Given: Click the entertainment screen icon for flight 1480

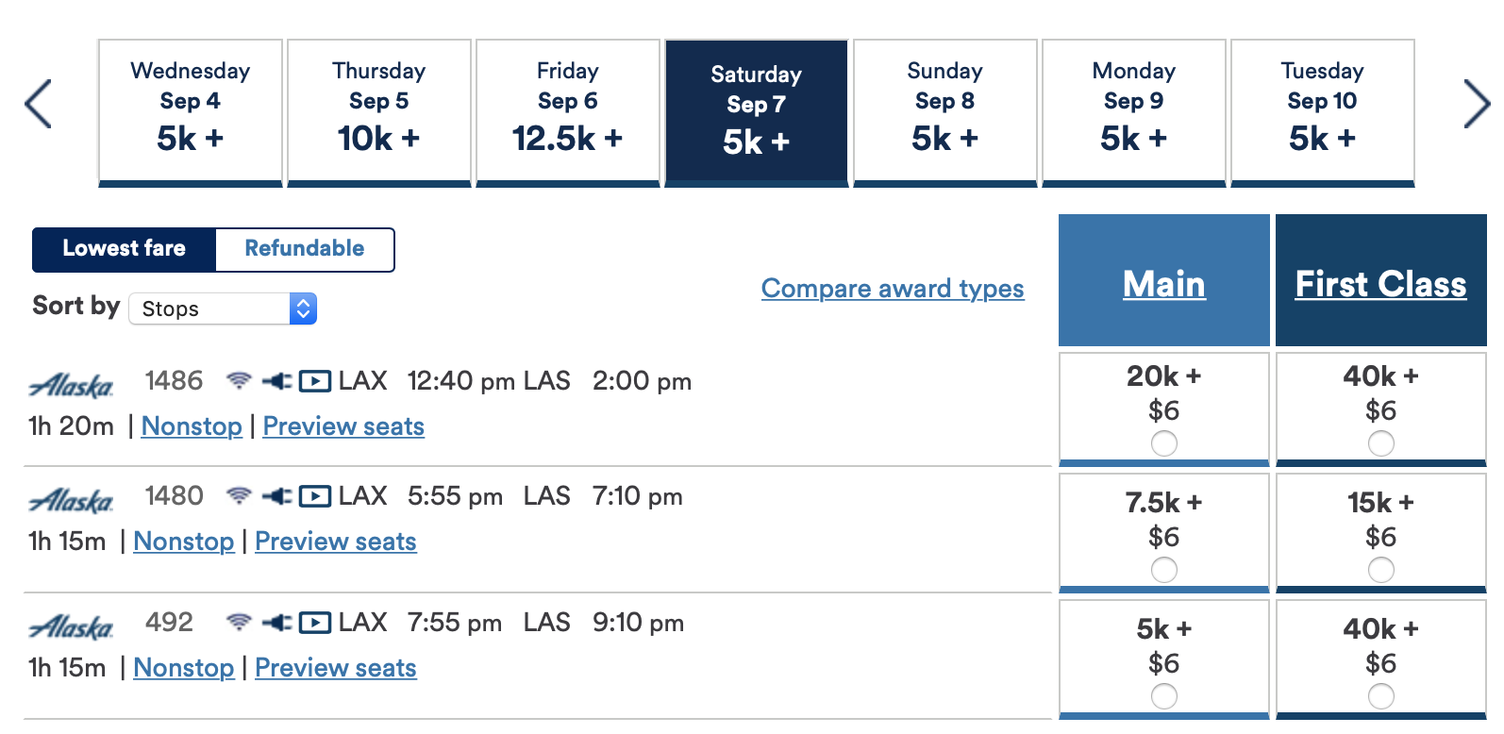Looking at the screenshot, I should (314, 495).
